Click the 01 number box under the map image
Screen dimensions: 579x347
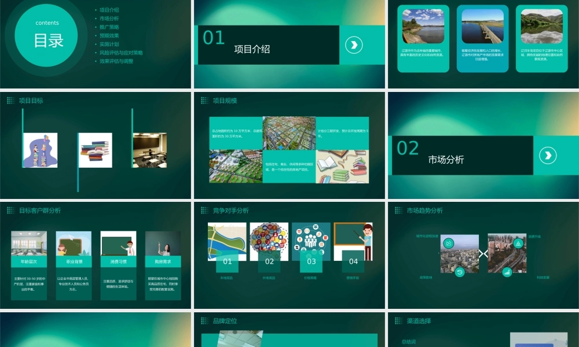pyautogui.click(x=227, y=261)
